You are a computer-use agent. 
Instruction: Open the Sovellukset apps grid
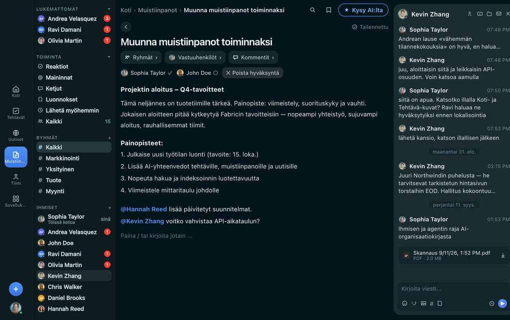15,201
